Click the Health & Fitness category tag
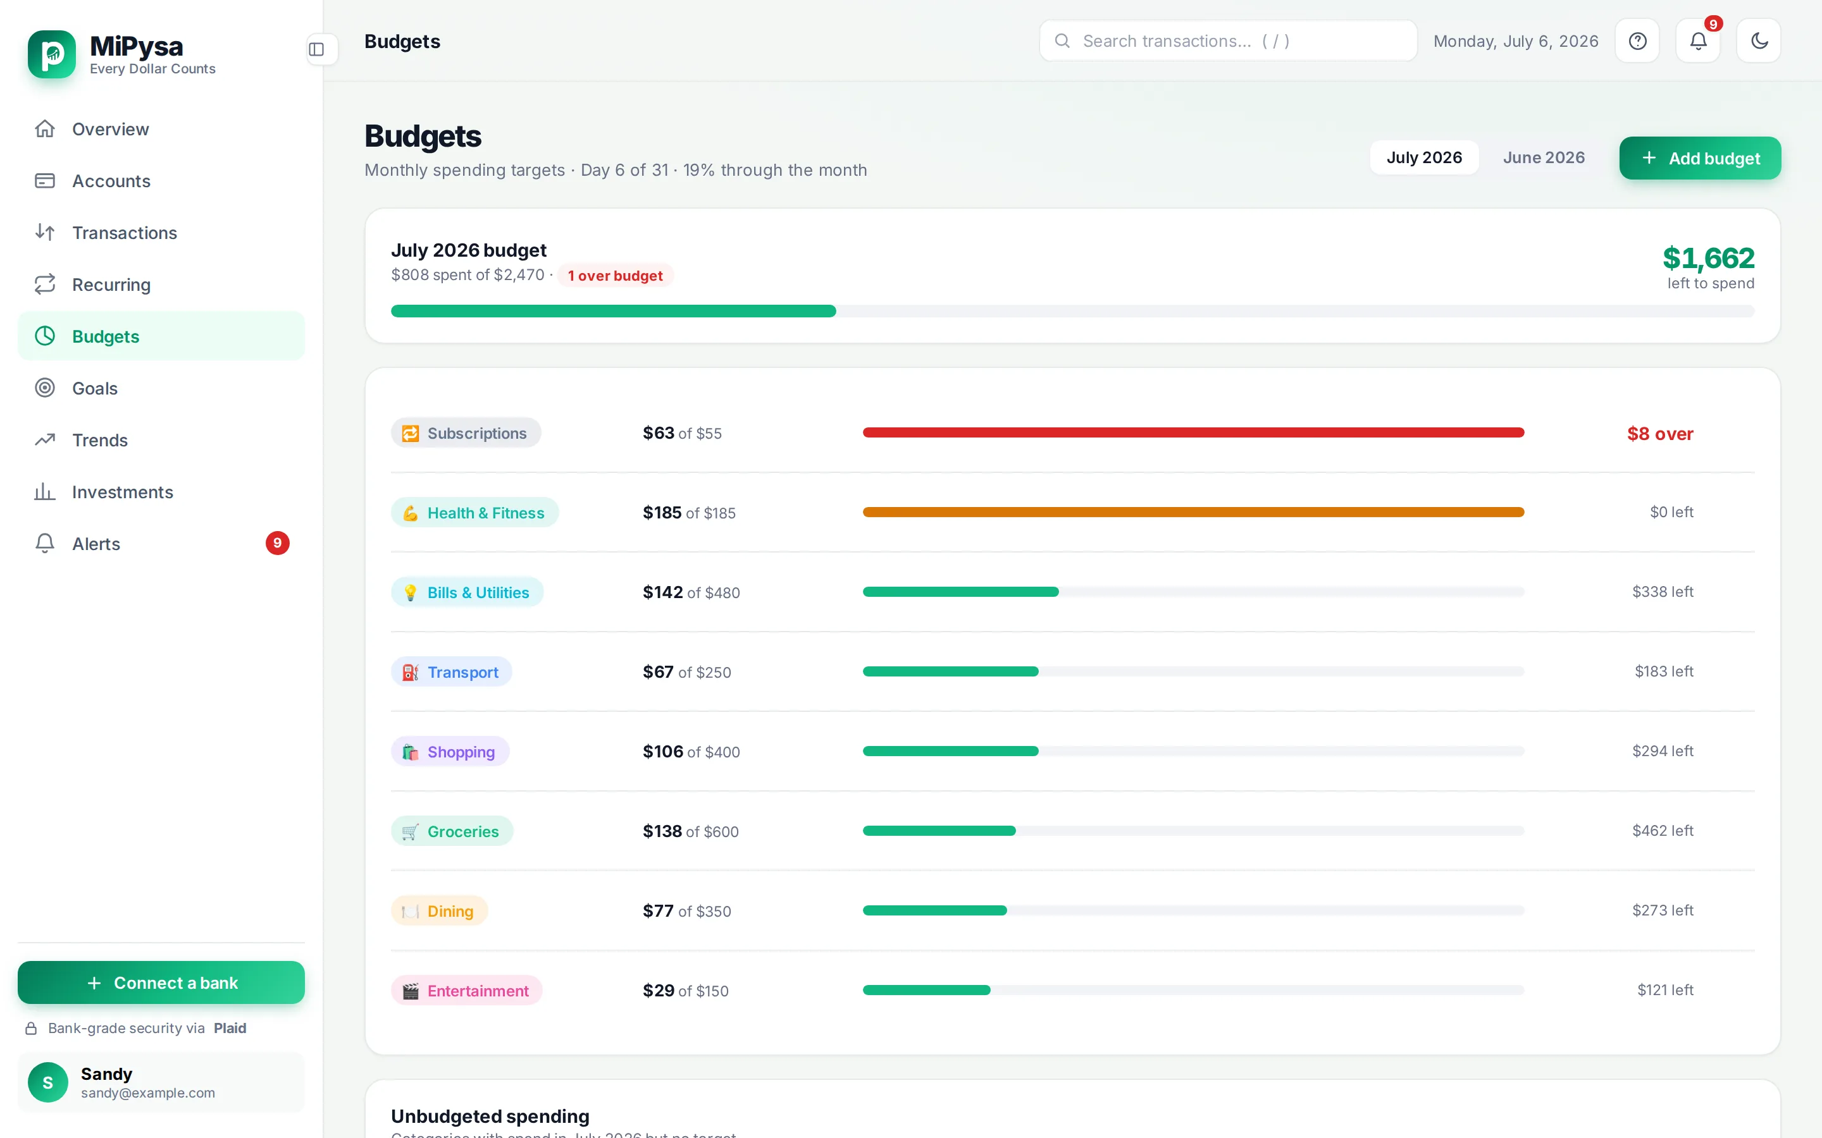 (474, 513)
